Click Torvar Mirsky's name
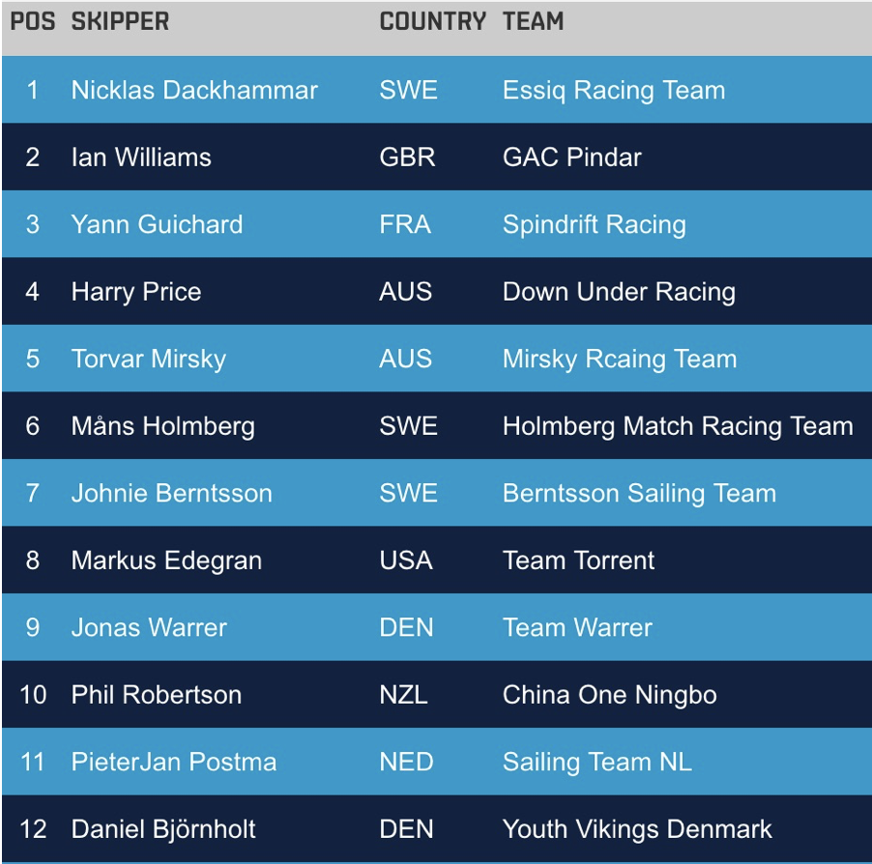 point(149,360)
